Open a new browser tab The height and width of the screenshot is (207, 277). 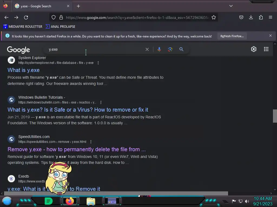78,6
